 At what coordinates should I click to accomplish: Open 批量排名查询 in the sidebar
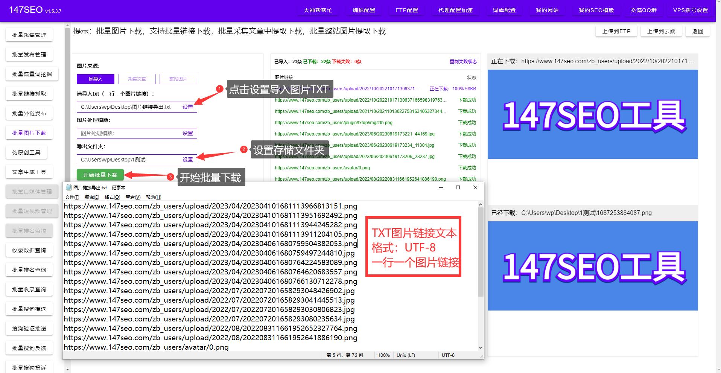[29, 270]
